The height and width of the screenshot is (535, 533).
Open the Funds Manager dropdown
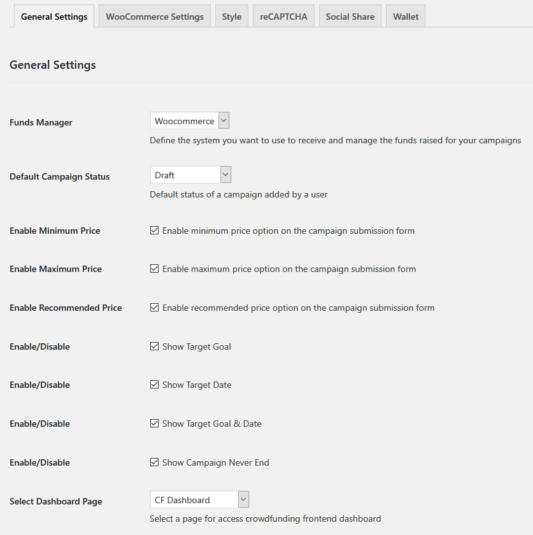pyautogui.click(x=188, y=120)
